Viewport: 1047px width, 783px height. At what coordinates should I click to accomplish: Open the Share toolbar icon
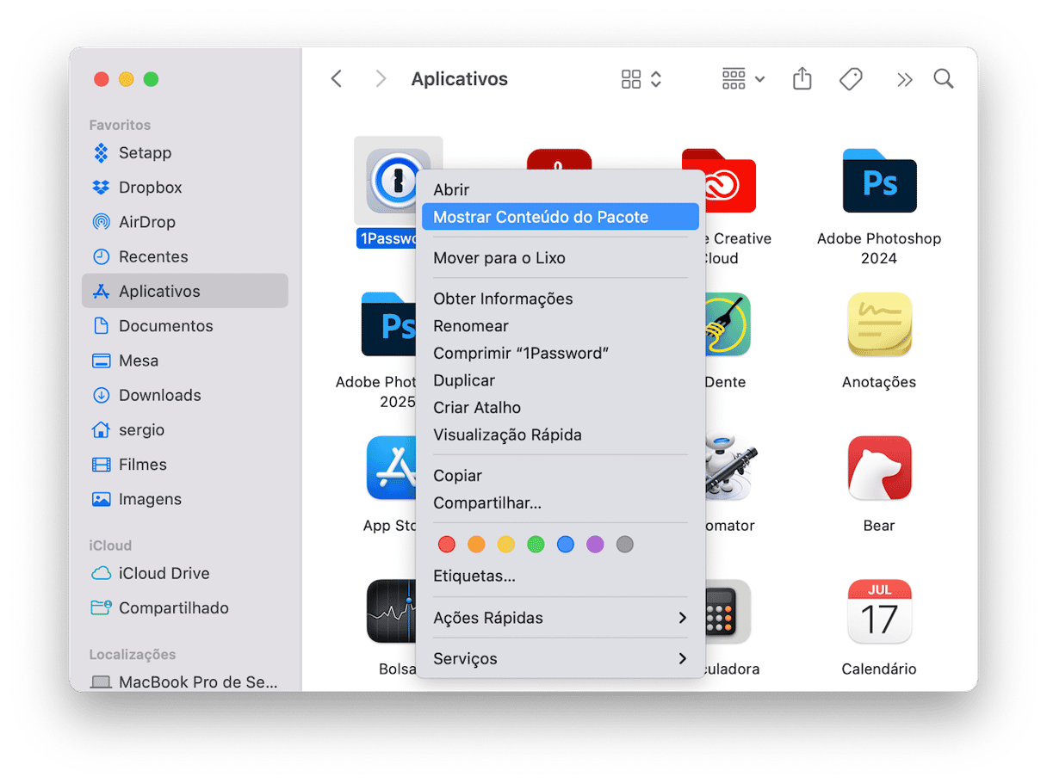tap(802, 79)
